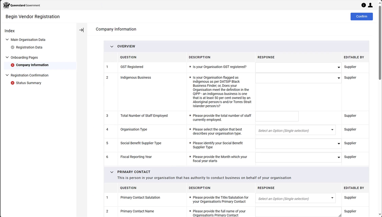Click the red error icon beside Company Information
The width and height of the screenshot is (382, 217).
(13, 65)
